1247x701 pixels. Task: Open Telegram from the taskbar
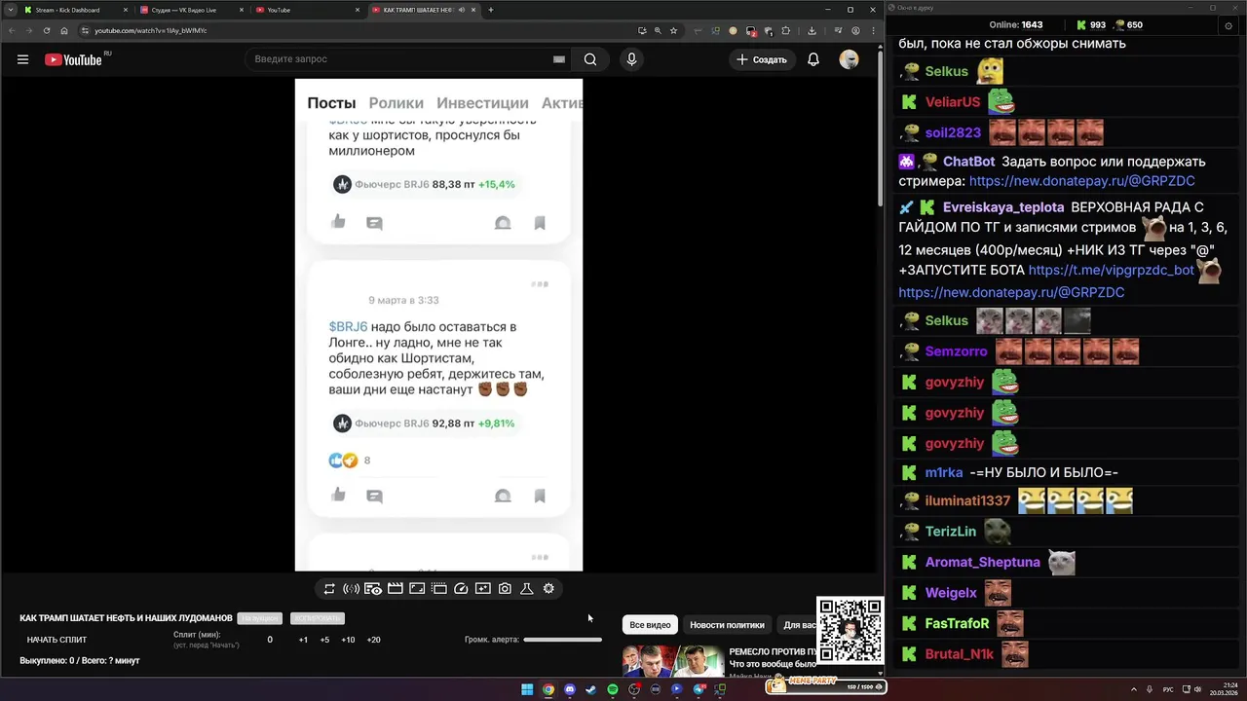[x=699, y=689]
